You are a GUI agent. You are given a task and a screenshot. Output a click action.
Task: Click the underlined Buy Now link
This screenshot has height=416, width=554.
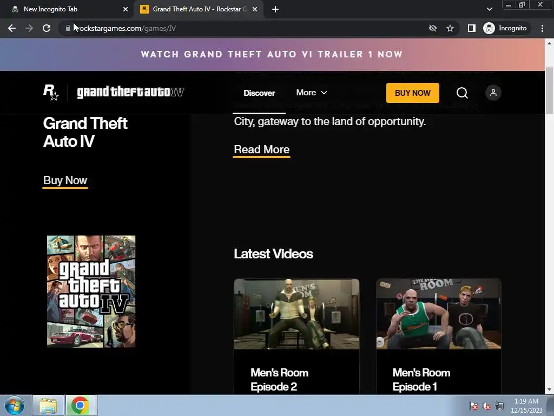65,180
